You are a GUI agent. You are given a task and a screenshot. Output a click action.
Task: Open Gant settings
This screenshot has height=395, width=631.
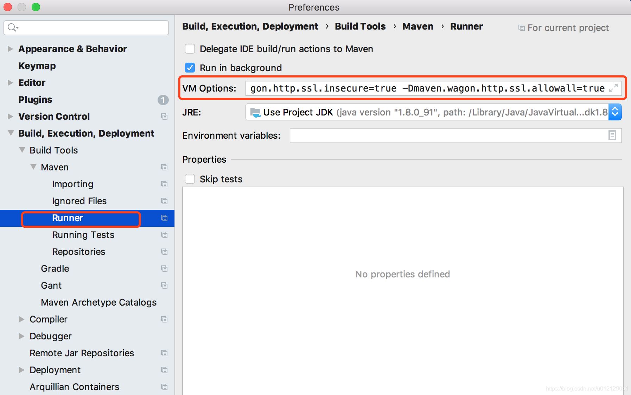[51, 286]
